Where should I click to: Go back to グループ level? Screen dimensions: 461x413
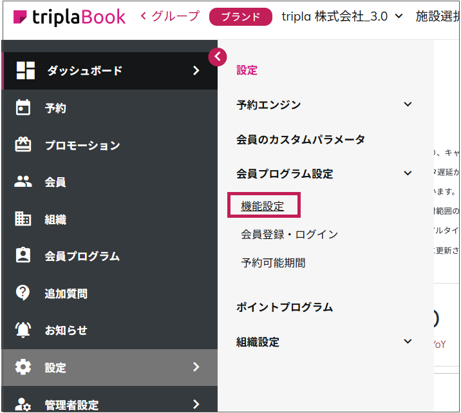pos(170,16)
